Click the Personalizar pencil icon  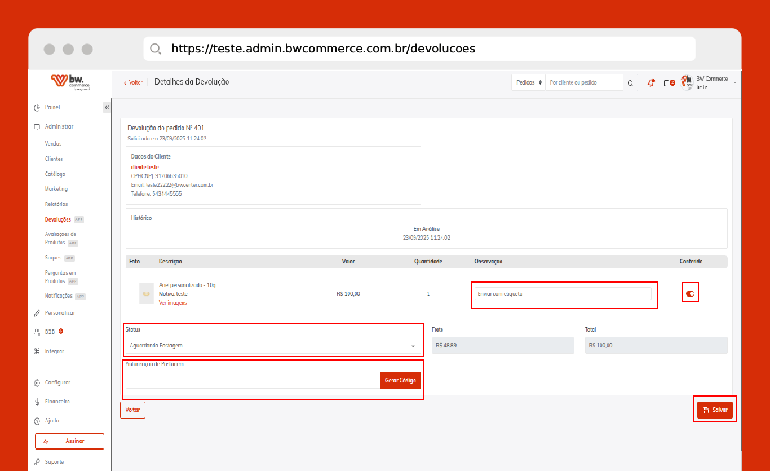click(37, 313)
